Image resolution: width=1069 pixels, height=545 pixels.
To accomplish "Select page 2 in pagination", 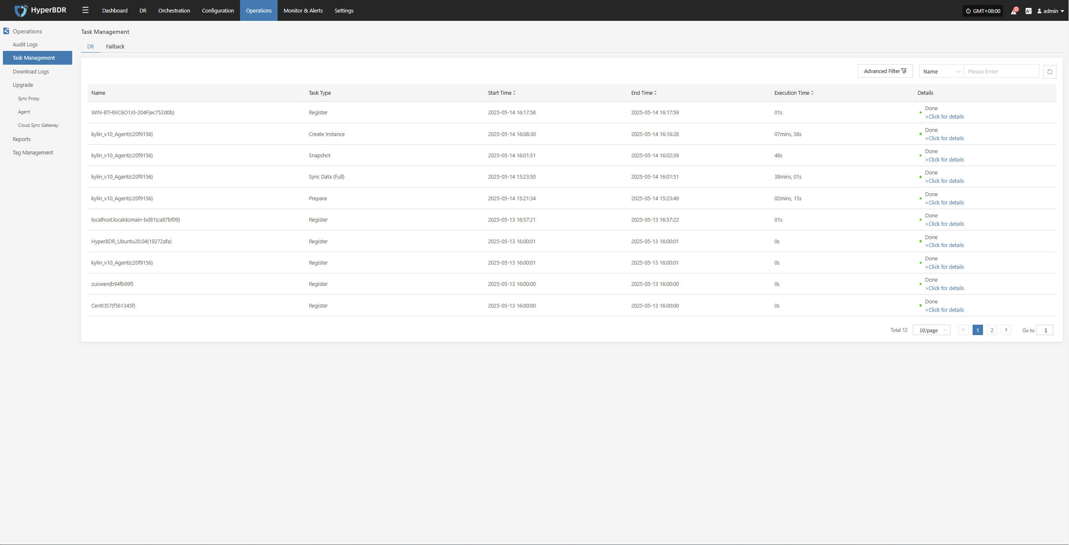I will (x=992, y=330).
